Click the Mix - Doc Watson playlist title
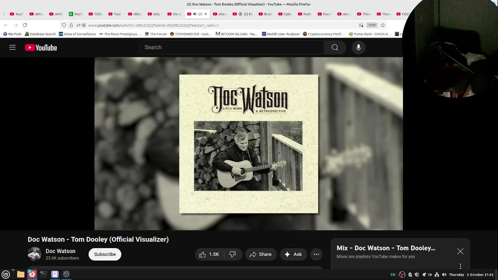Viewport: 498px width, 280px height. (x=386, y=248)
